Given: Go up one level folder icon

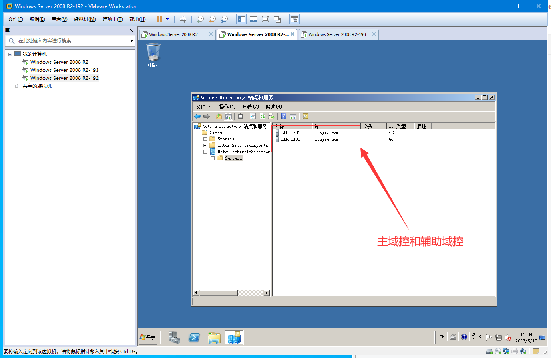Looking at the screenshot, I should click(219, 116).
